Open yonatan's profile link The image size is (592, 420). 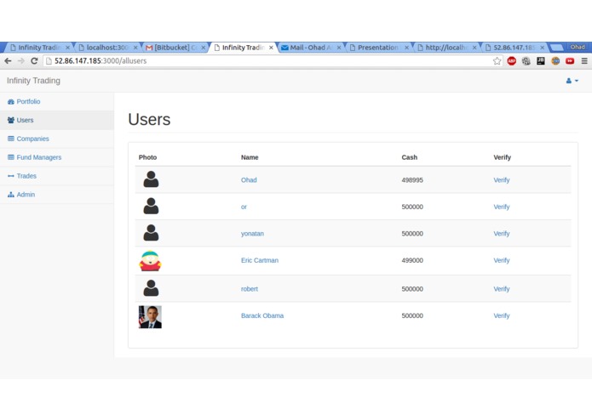pyautogui.click(x=252, y=234)
